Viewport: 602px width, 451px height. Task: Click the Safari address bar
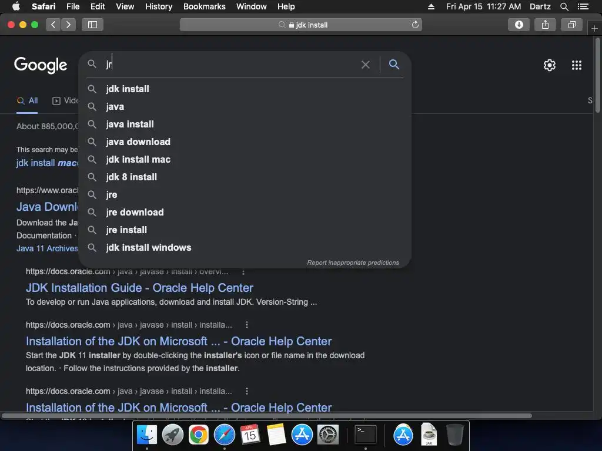click(x=300, y=25)
